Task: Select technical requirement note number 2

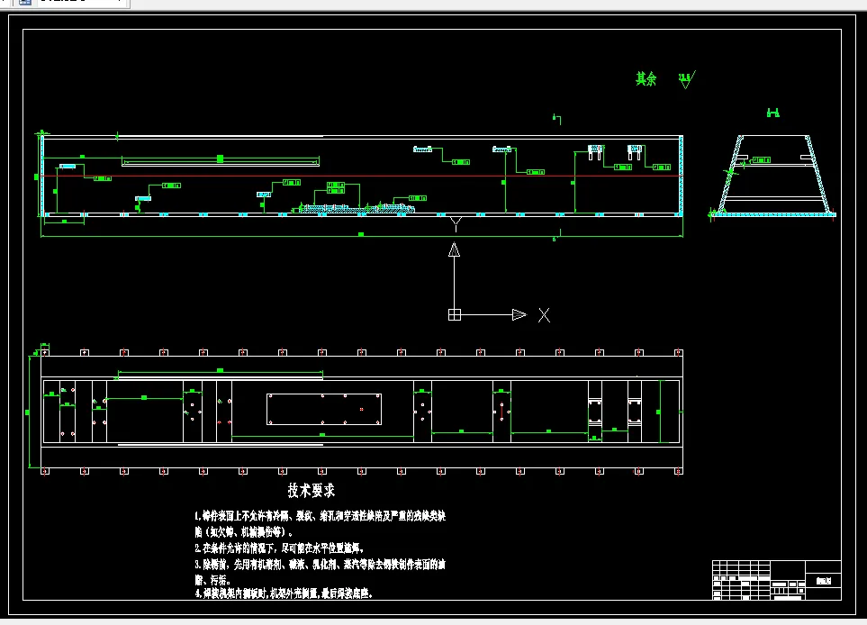Action: pyautogui.click(x=279, y=548)
